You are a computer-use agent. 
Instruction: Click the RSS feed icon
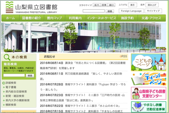(x=123, y=57)
